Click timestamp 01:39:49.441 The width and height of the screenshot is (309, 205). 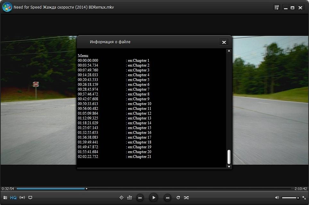coord(88,142)
